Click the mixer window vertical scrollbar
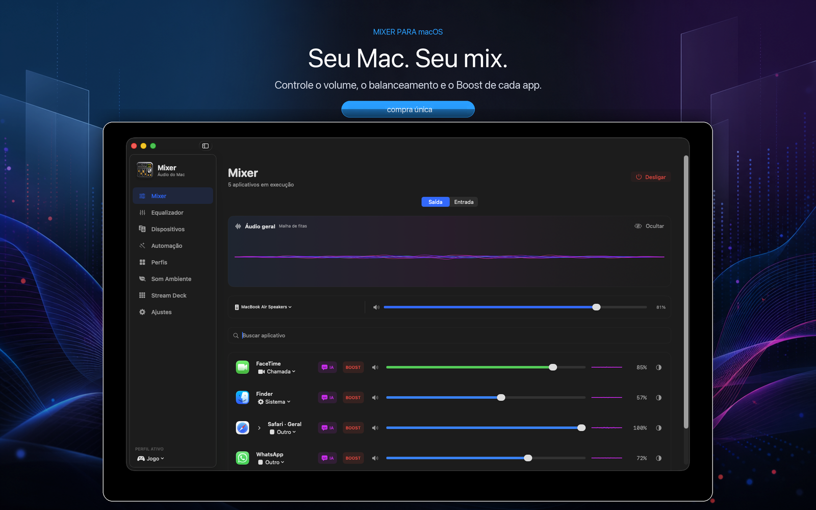Image resolution: width=816 pixels, height=510 pixels. point(686,292)
